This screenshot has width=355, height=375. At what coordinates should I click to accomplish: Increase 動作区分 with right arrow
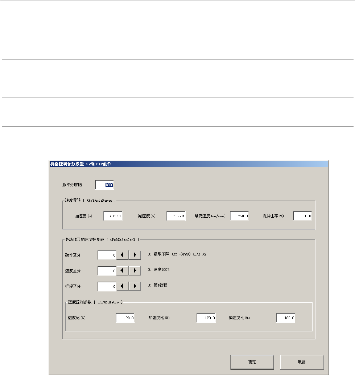pyautogui.click(x=135, y=255)
